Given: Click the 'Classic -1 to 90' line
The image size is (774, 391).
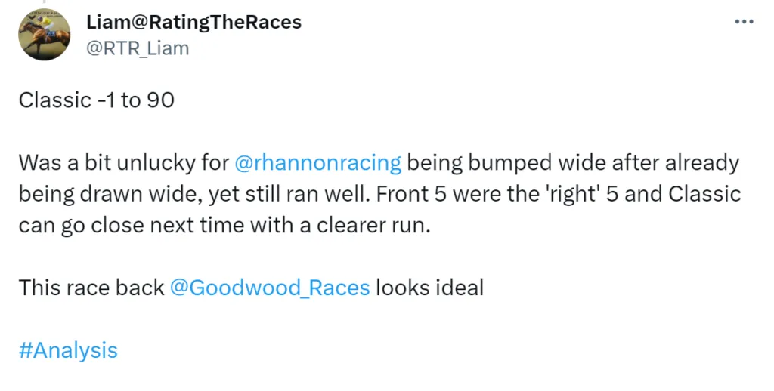Looking at the screenshot, I should point(97,100).
